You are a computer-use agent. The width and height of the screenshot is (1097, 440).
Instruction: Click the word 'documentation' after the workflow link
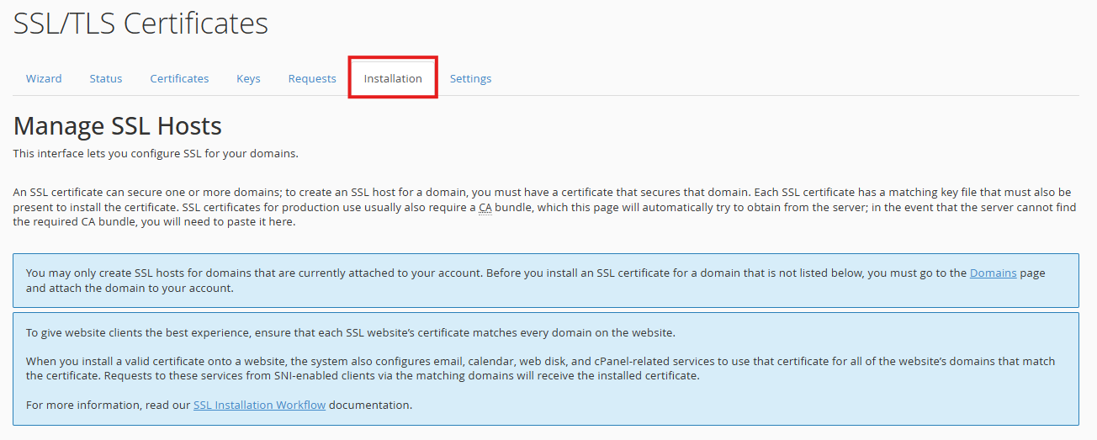(x=370, y=405)
